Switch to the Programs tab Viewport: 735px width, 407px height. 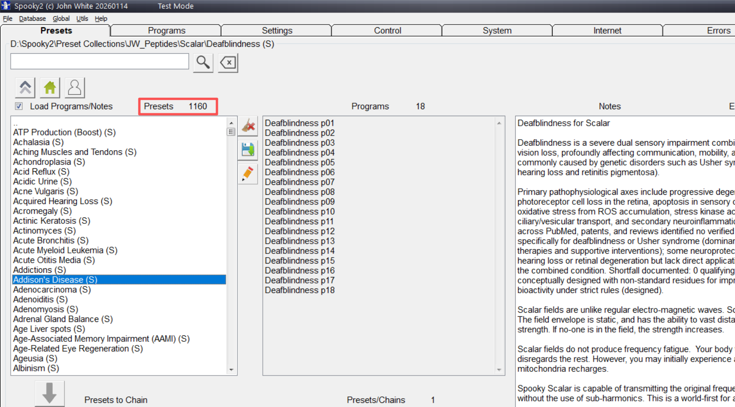pyautogui.click(x=167, y=31)
